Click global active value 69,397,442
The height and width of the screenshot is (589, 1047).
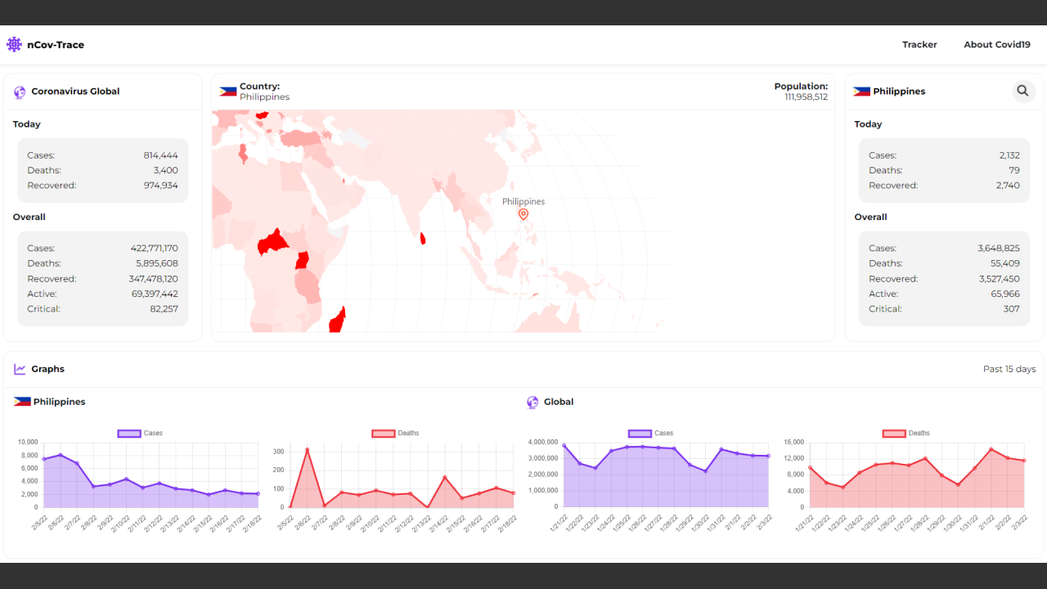[155, 294]
